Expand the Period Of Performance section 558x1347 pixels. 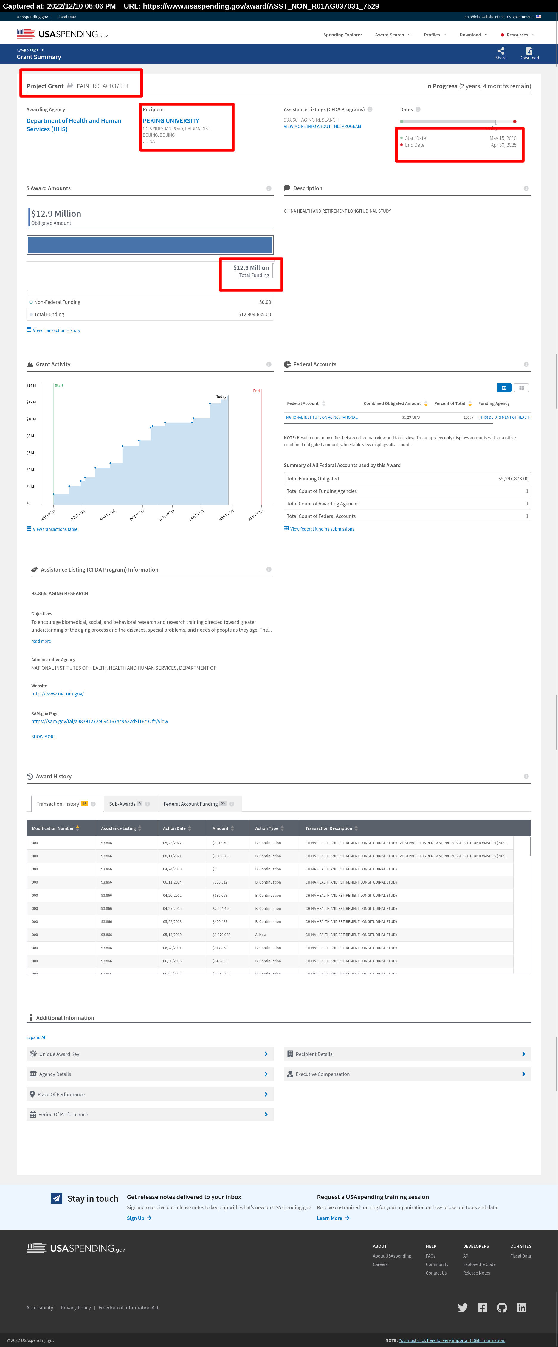[x=150, y=1114]
